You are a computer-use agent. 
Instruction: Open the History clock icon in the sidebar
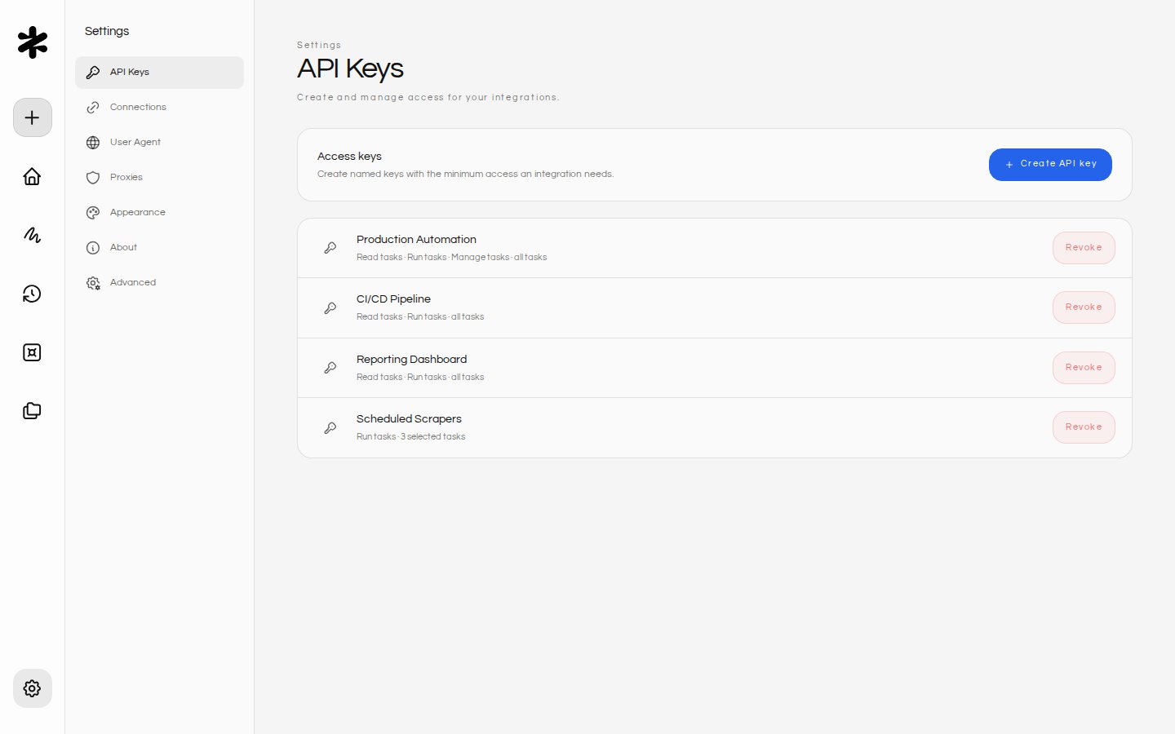tap(33, 294)
